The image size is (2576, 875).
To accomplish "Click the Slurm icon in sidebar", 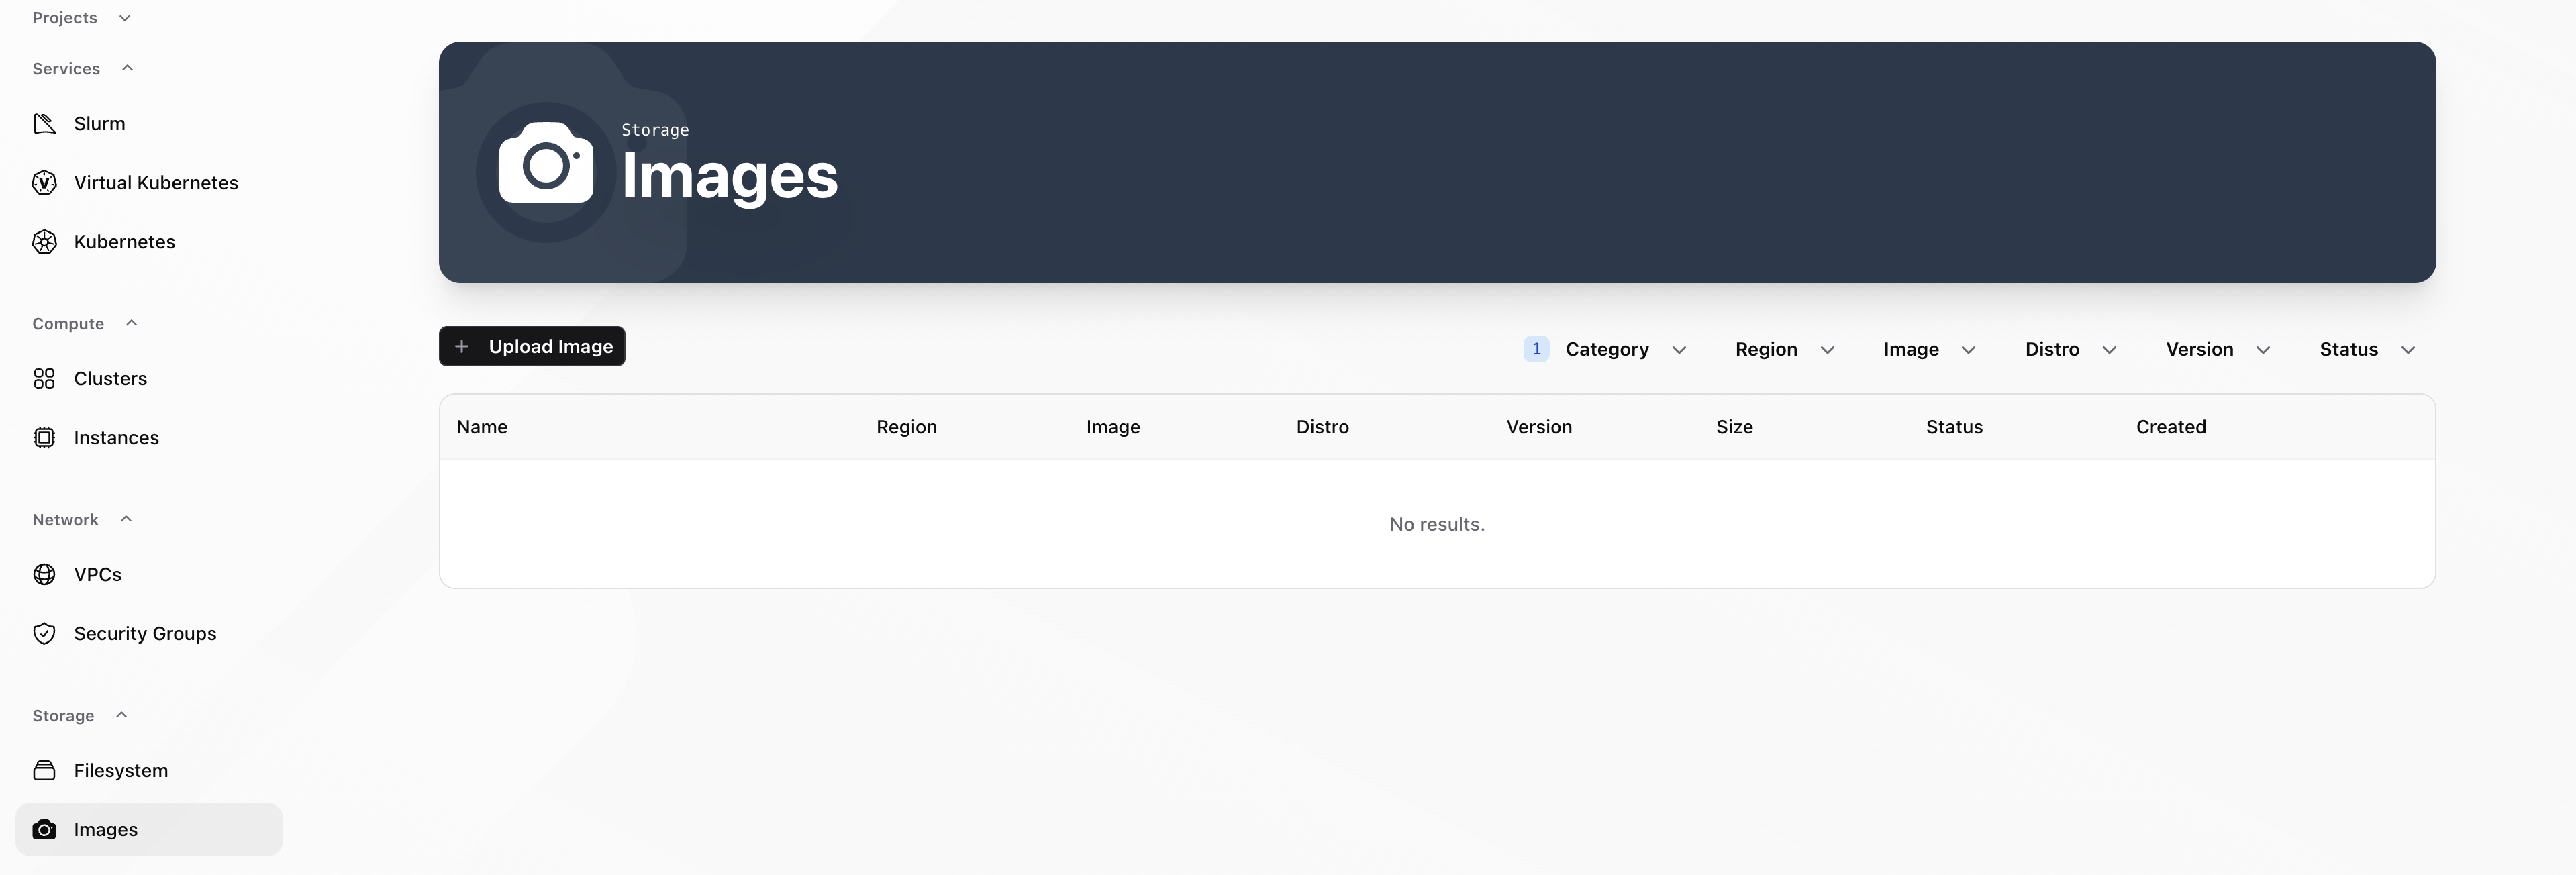I will click(44, 124).
